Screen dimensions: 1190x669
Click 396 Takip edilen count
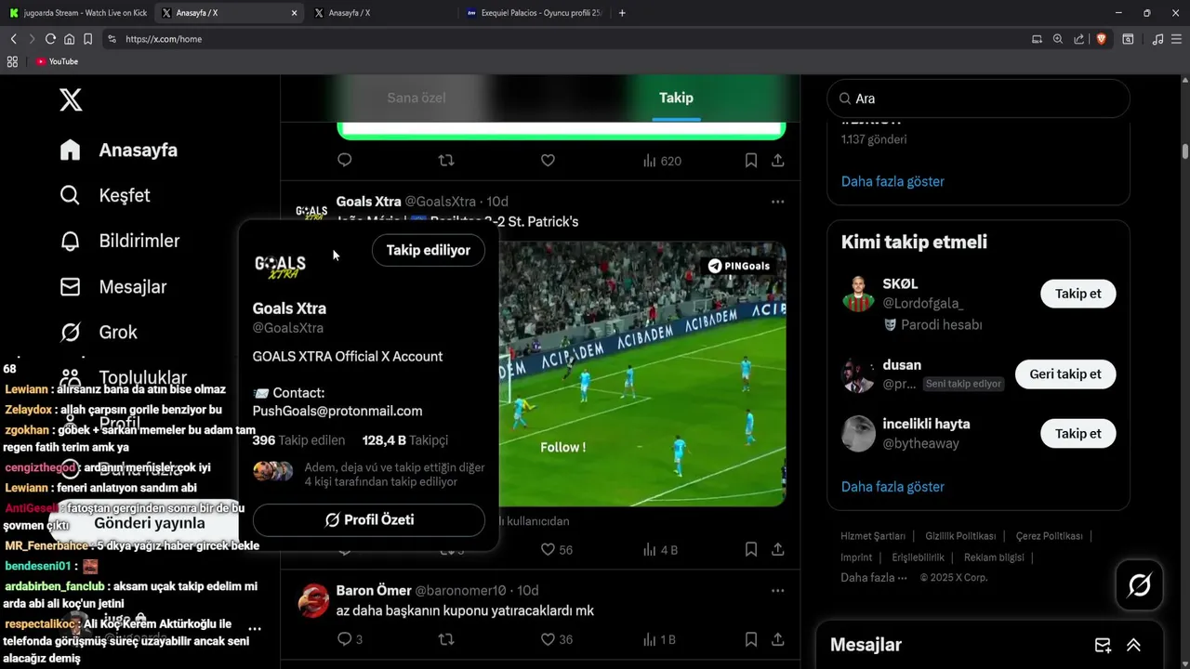pos(298,440)
